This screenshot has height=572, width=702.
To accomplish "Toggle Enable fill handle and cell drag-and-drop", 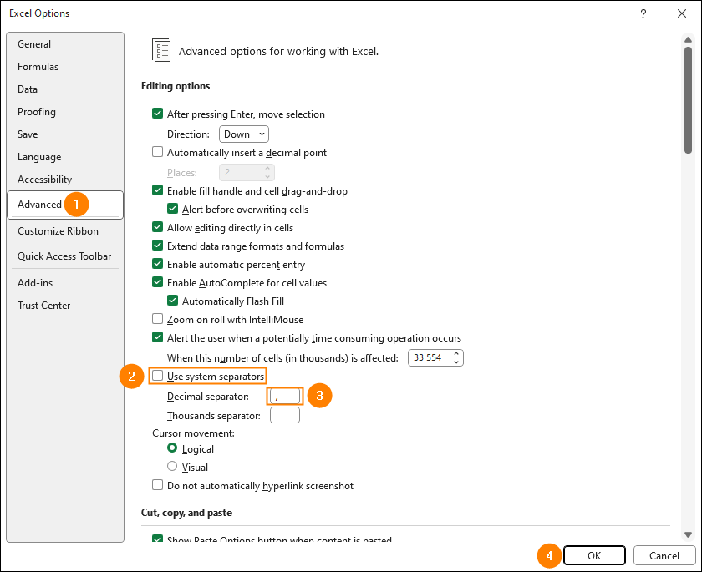I will pos(157,190).
